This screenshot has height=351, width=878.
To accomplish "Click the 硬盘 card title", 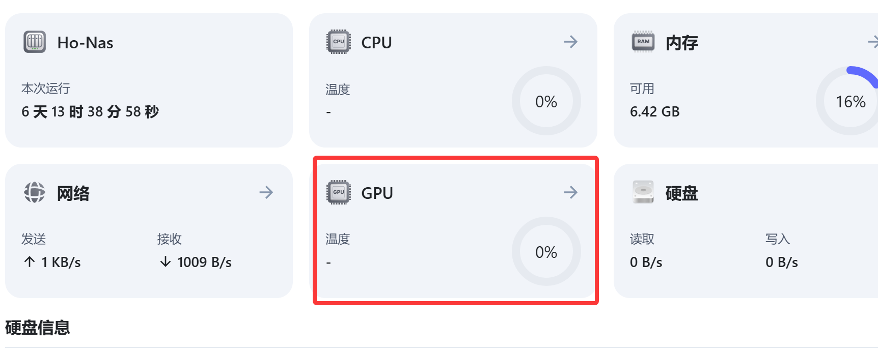I will pos(682,193).
